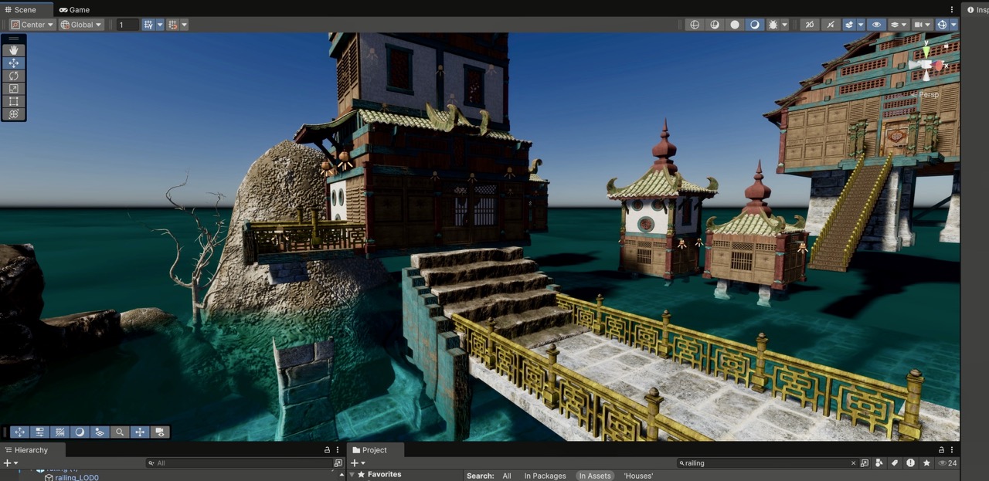Click the snap increment field showing 1
This screenshot has width=989, height=481.
pyautogui.click(x=127, y=25)
